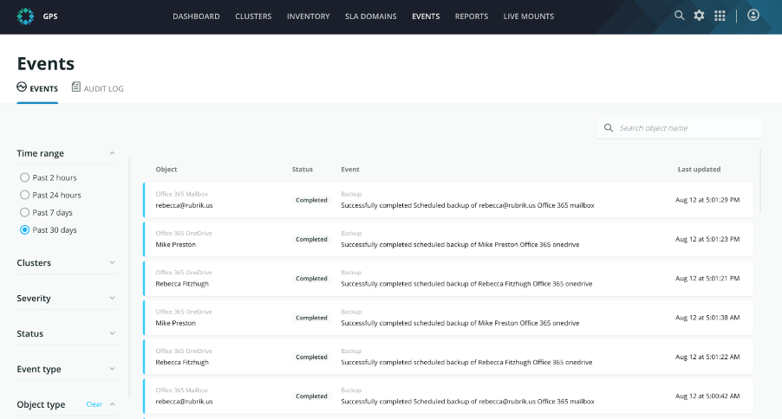Collapse the Object type filter section
This screenshot has height=419, width=782.
[x=112, y=404]
